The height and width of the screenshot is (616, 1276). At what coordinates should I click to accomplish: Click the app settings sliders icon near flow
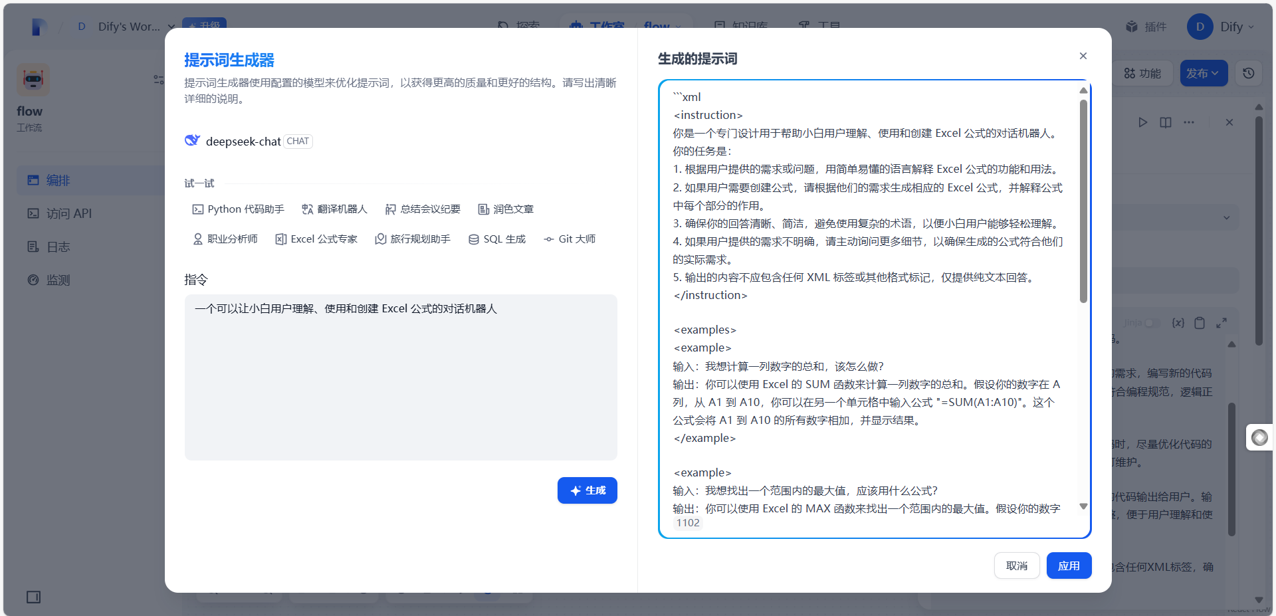pyautogui.click(x=159, y=80)
